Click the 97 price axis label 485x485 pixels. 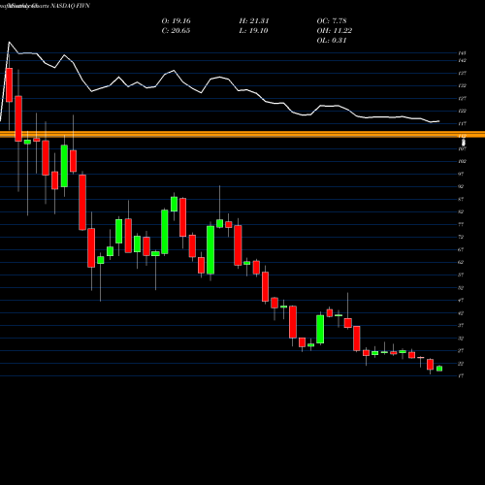(x=461, y=174)
